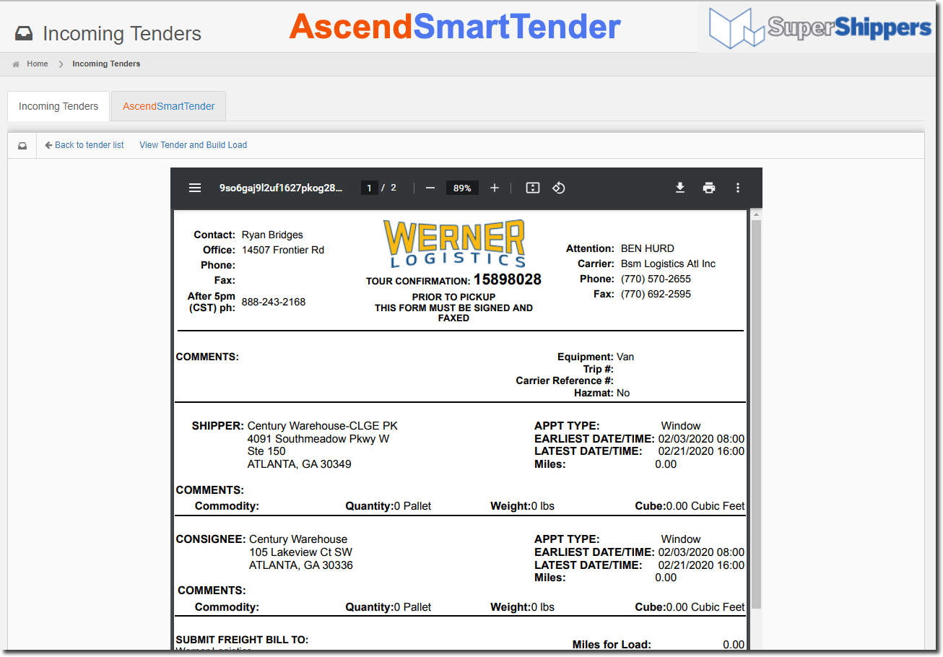Switch to the Incoming Tenders tab
This screenshot has width=943, height=657.
(x=58, y=106)
